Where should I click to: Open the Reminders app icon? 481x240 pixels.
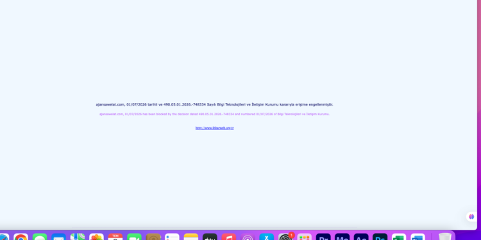click(172, 237)
